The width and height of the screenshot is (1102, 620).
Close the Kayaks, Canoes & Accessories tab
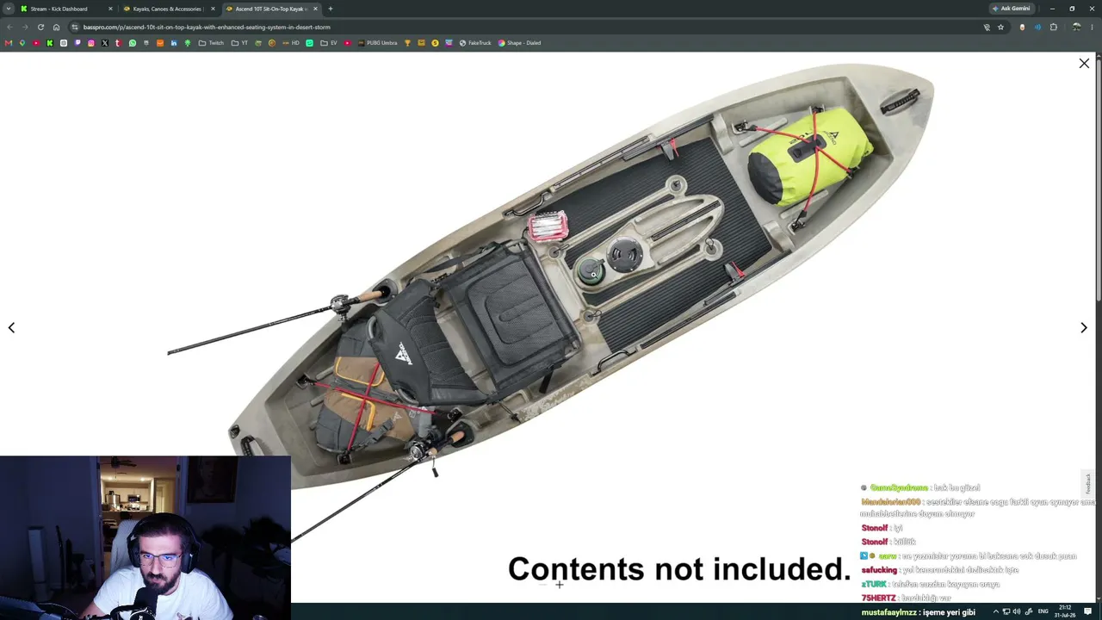coord(213,9)
